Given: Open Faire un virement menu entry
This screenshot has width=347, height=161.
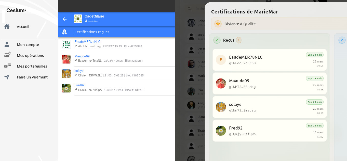Looking at the screenshot, I should pyautogui.click(x=32, y=77).
